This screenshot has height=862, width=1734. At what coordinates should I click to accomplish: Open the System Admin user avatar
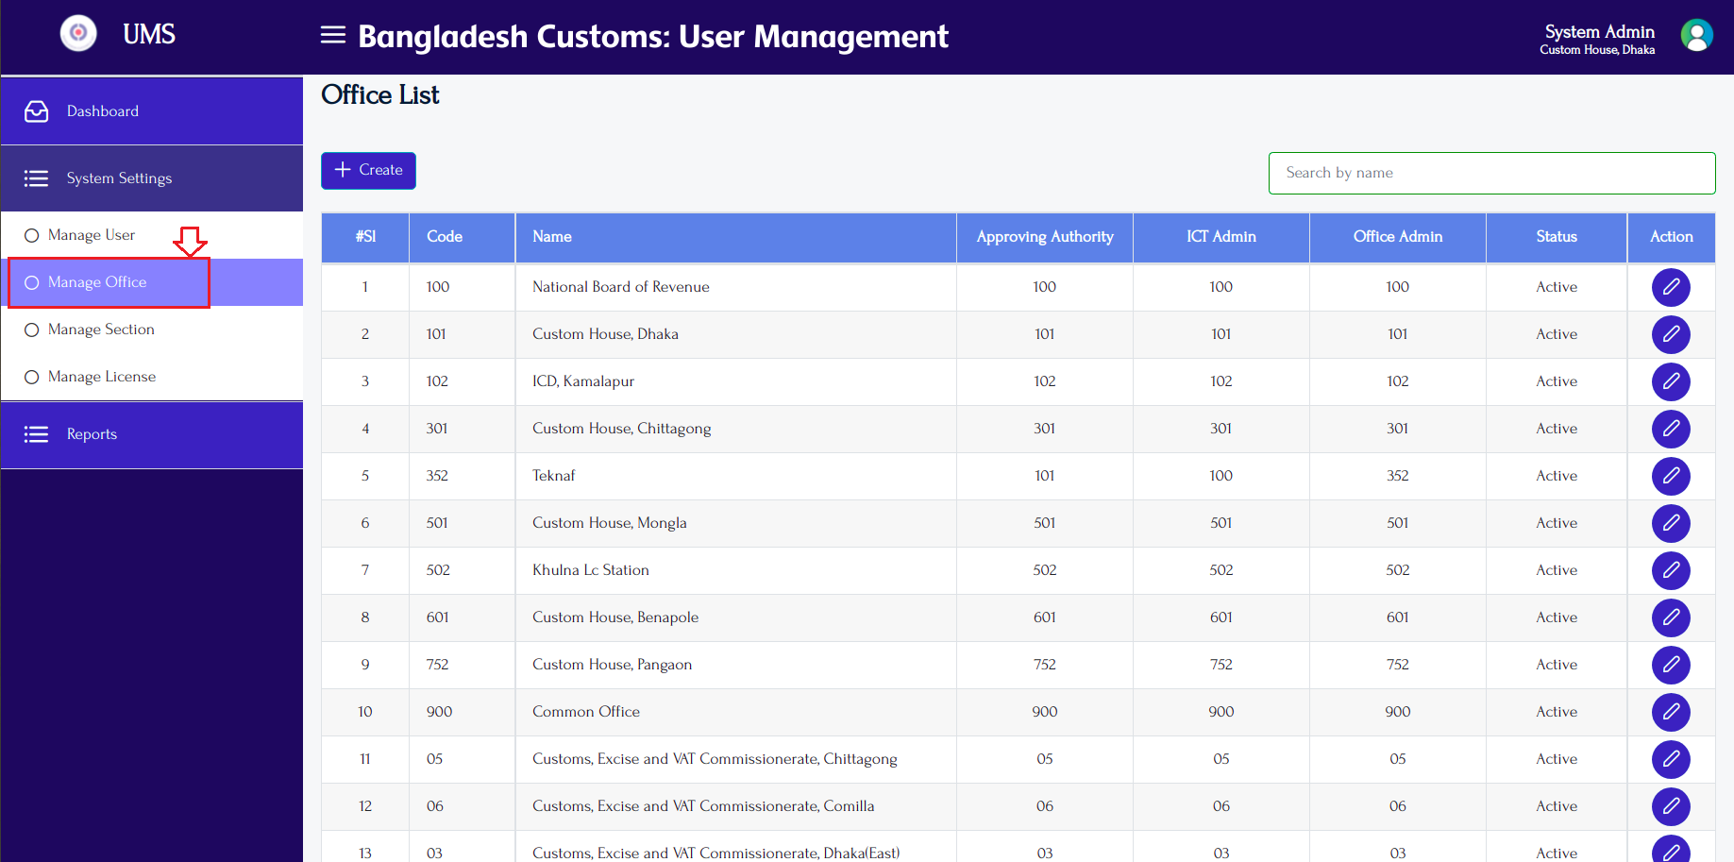[x=1696, y=36]
